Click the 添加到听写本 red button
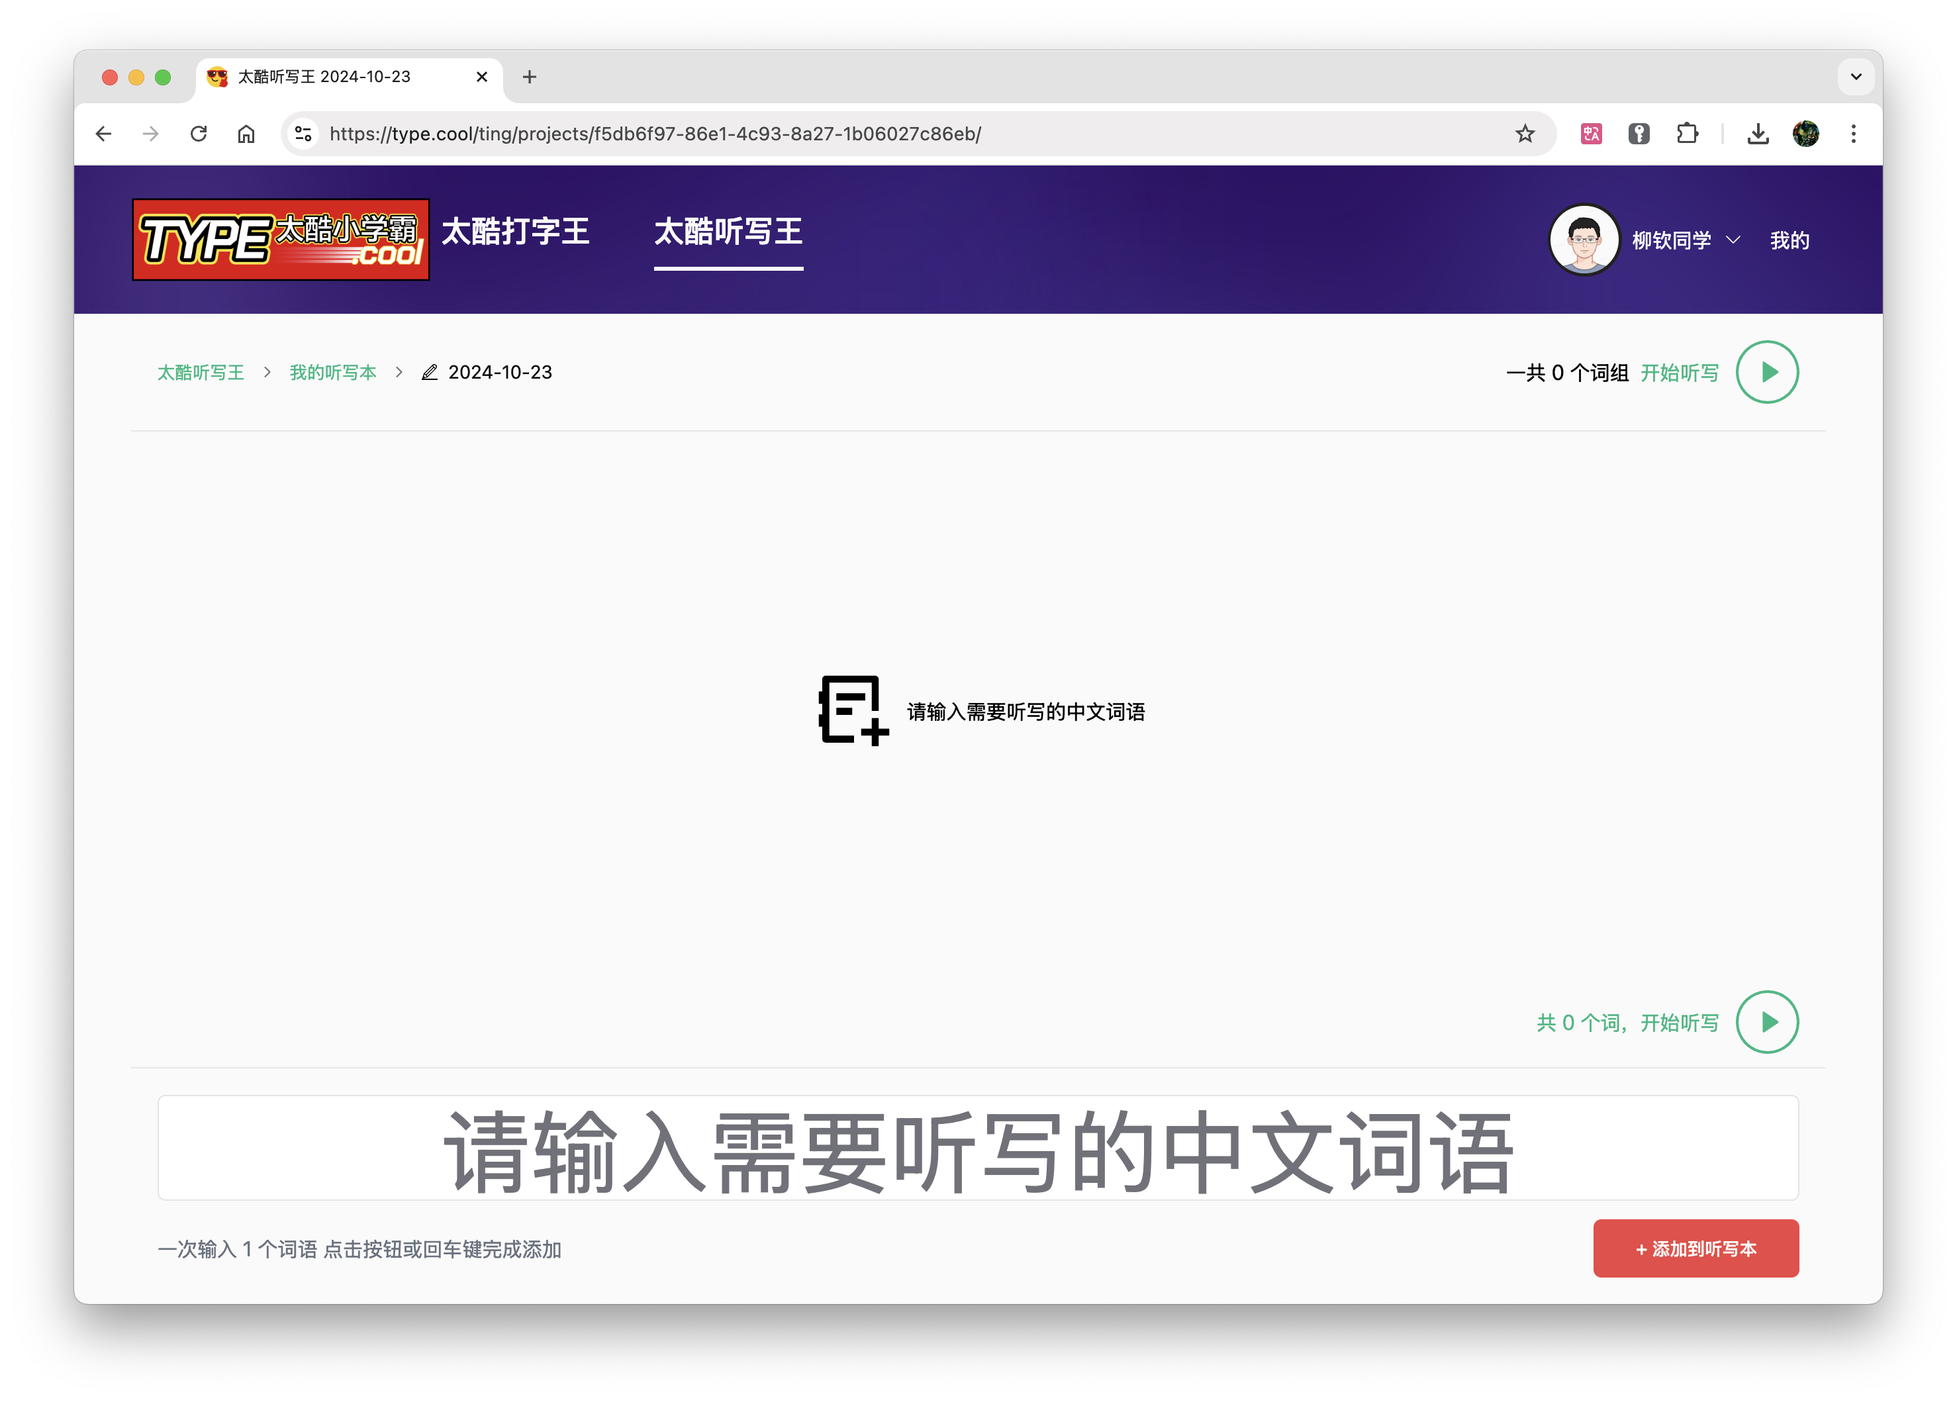Image resolution: width=1957 pixels, height=1402 pixels. click(x=1695, y=1248)
